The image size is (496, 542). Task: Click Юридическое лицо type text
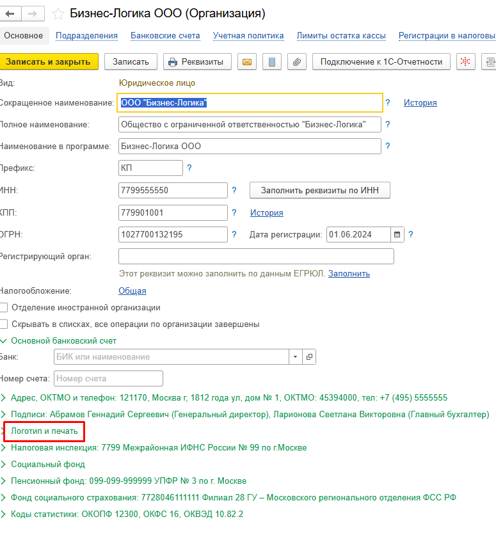click(x=157, y=83)
